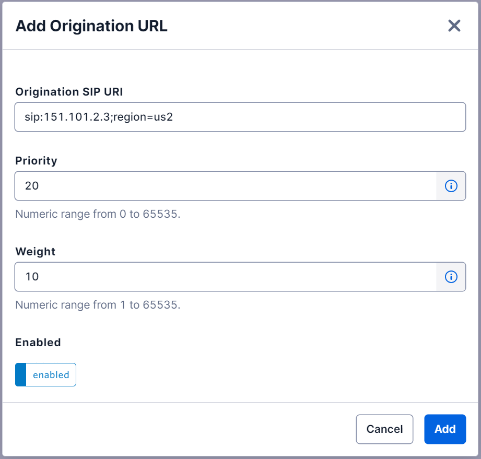
Task: Click into the Priority input box
Action: point(226,186)
